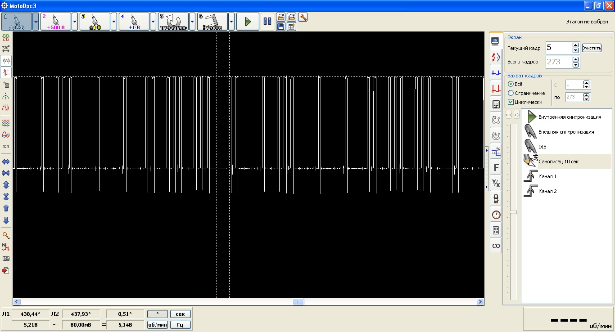Open dropdown arrow next to channel 5
The width and height of the screenshot is (615, 332).
192,22
